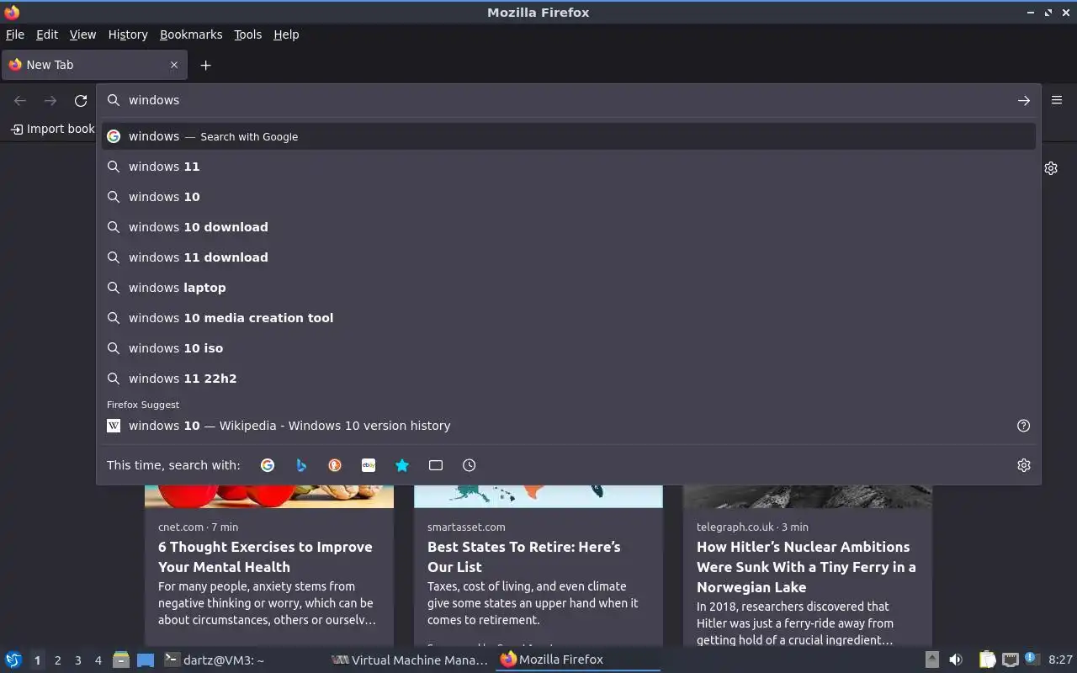Image resolution: width=1077 pixels, height=673 pixels.
Task: Click the Go arrow in the address bar
Action: coord(1024,100)
